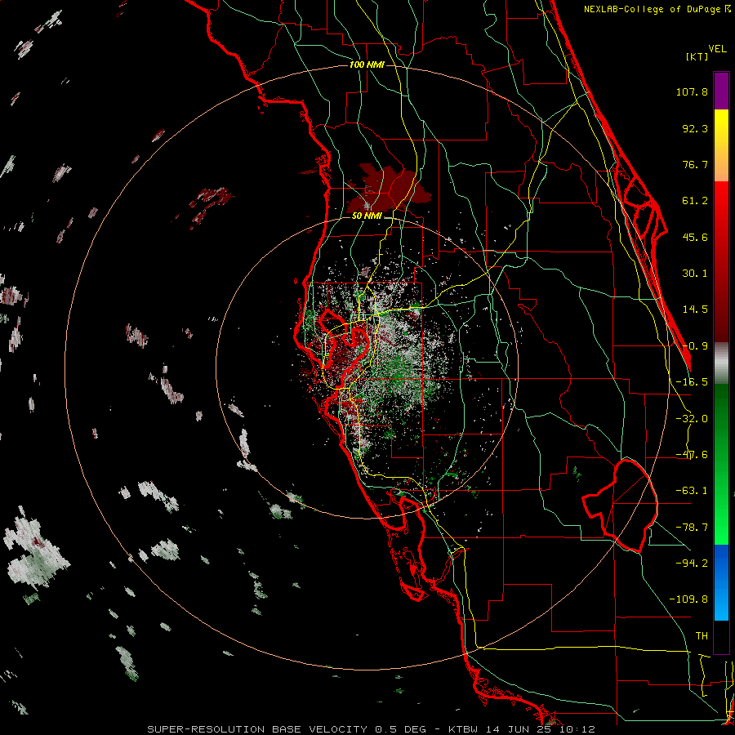The width and height of the screenshot is (735, 735).
Task: Click the -78.7 legend value
Action: pyautogui.click(x=692, y=528)
